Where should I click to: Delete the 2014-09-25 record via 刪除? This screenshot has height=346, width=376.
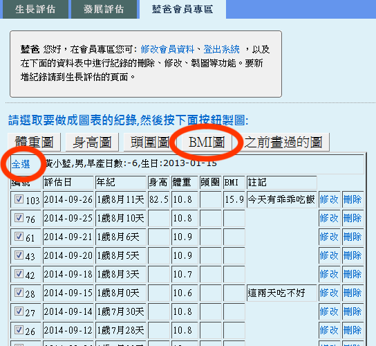[x=352, y=218]
